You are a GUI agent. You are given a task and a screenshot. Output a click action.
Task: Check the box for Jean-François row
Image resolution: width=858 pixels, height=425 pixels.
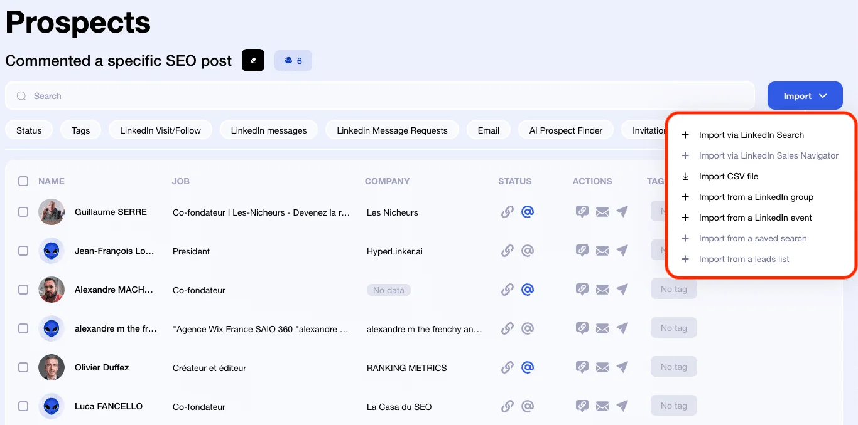tap(23, 251)
